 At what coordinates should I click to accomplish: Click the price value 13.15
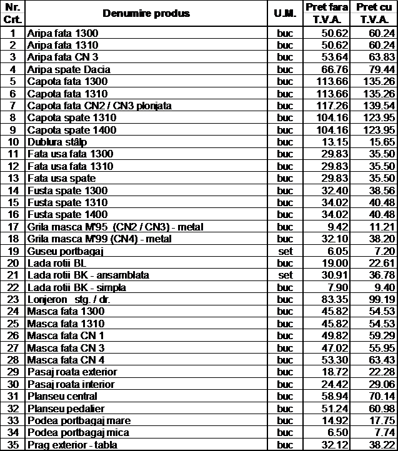[335, 142]
